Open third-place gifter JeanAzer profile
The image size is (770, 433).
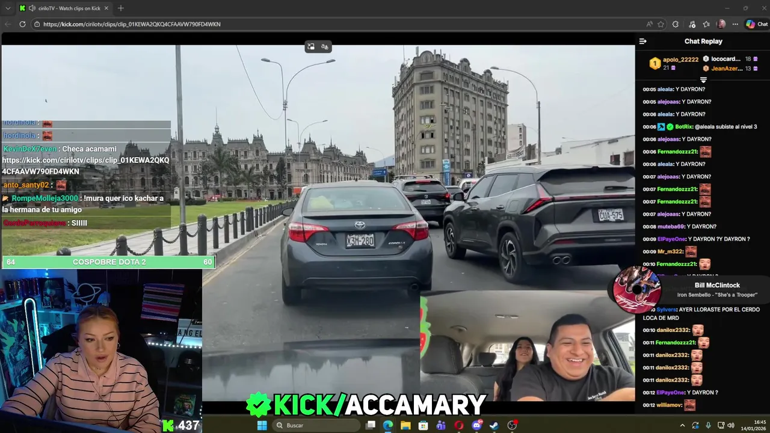pos(727,69)
